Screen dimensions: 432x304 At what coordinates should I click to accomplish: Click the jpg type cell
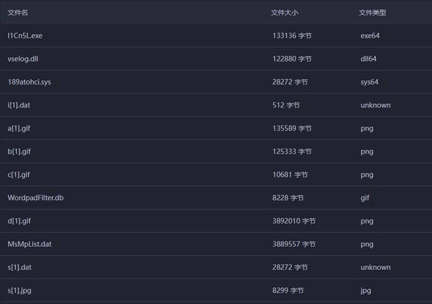click(365, 290)
